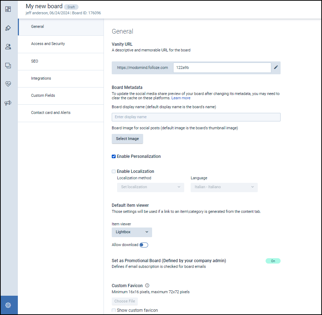The width and height of the screenshot is (322, 315).
Task: Click the Custom Favicon info icon
Action: 147,286
